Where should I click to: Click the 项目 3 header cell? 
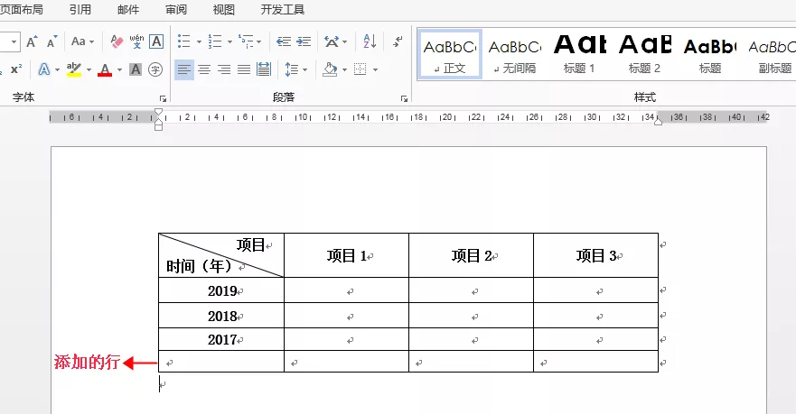click(596, 255)
